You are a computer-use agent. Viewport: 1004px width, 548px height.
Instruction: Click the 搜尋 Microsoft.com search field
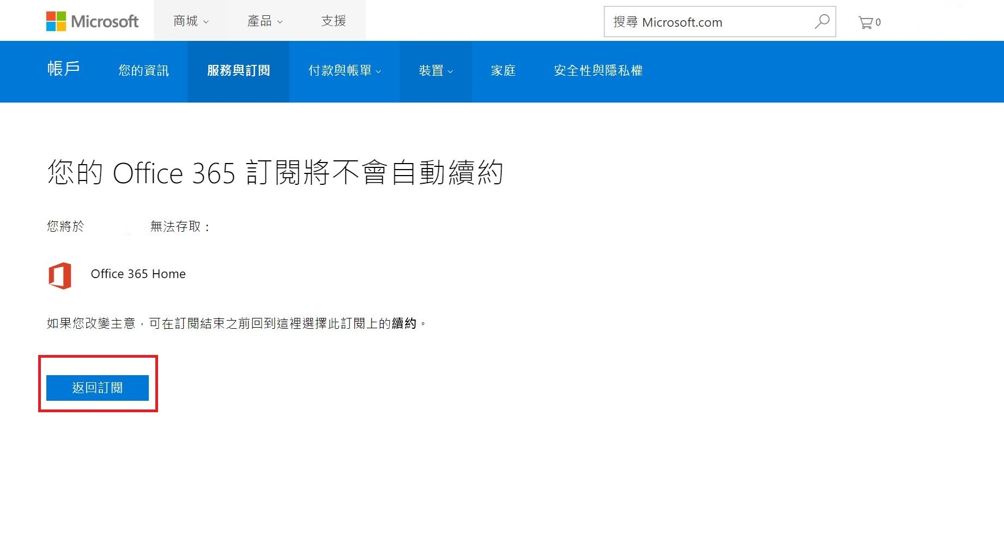tap(719, 22)
